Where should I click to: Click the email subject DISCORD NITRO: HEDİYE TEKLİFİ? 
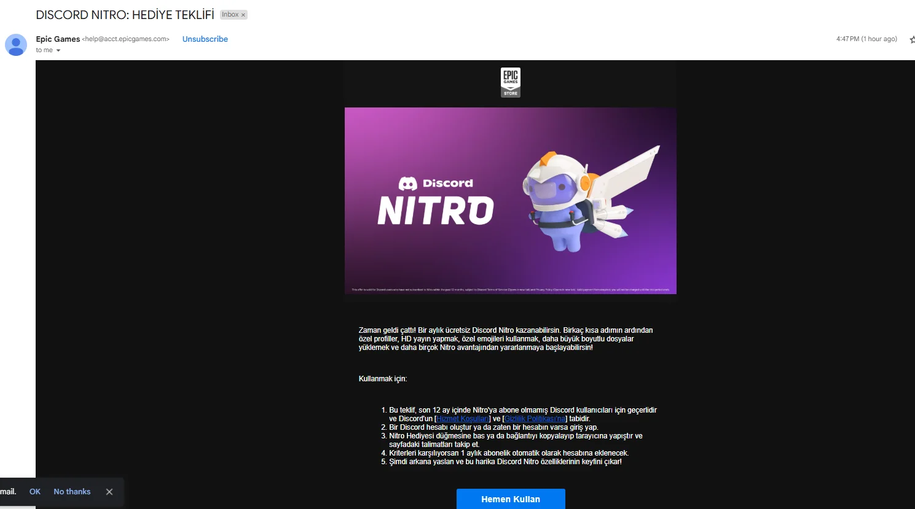coord(125,15)
